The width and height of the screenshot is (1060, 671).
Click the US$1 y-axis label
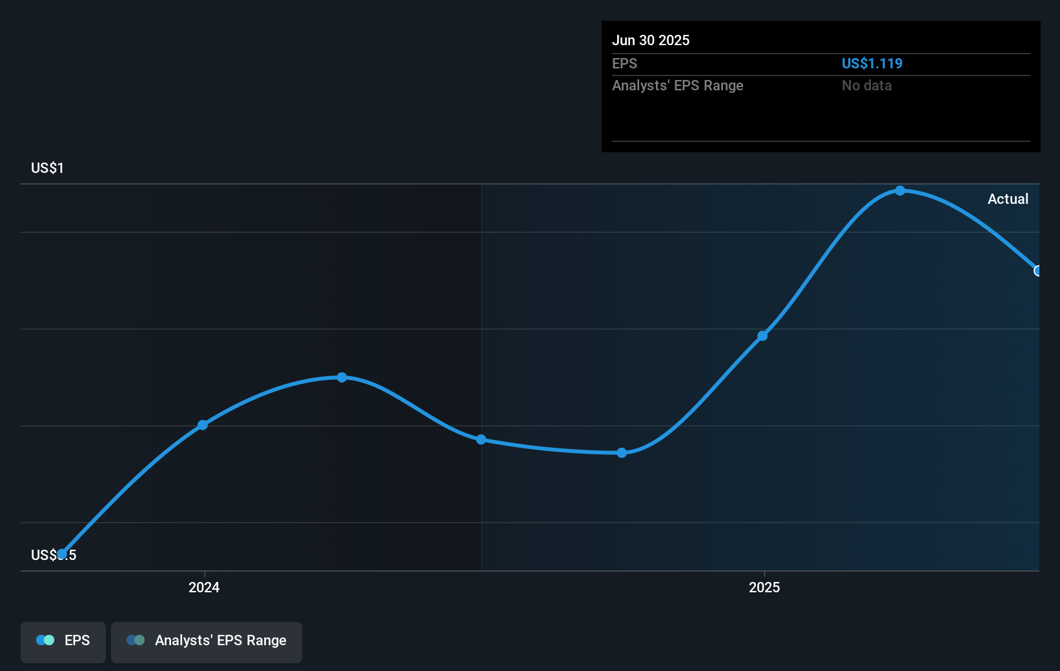(x=47, y=168)
